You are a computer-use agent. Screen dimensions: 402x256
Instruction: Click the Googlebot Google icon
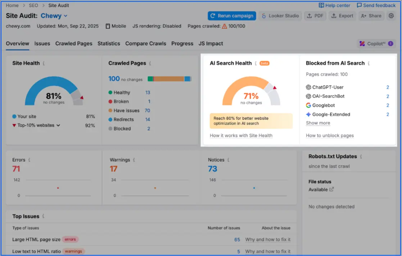point(308,105)
